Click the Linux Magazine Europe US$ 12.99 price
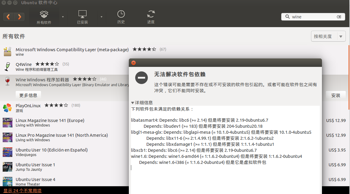 [336, 120]
